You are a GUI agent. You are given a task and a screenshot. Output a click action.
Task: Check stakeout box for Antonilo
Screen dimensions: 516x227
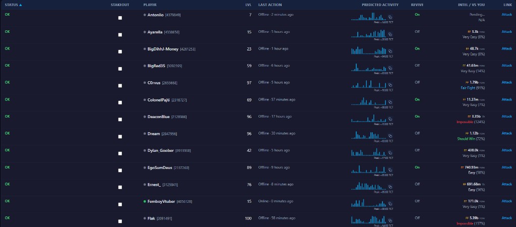pyautogui.click(x=120, y=18)
